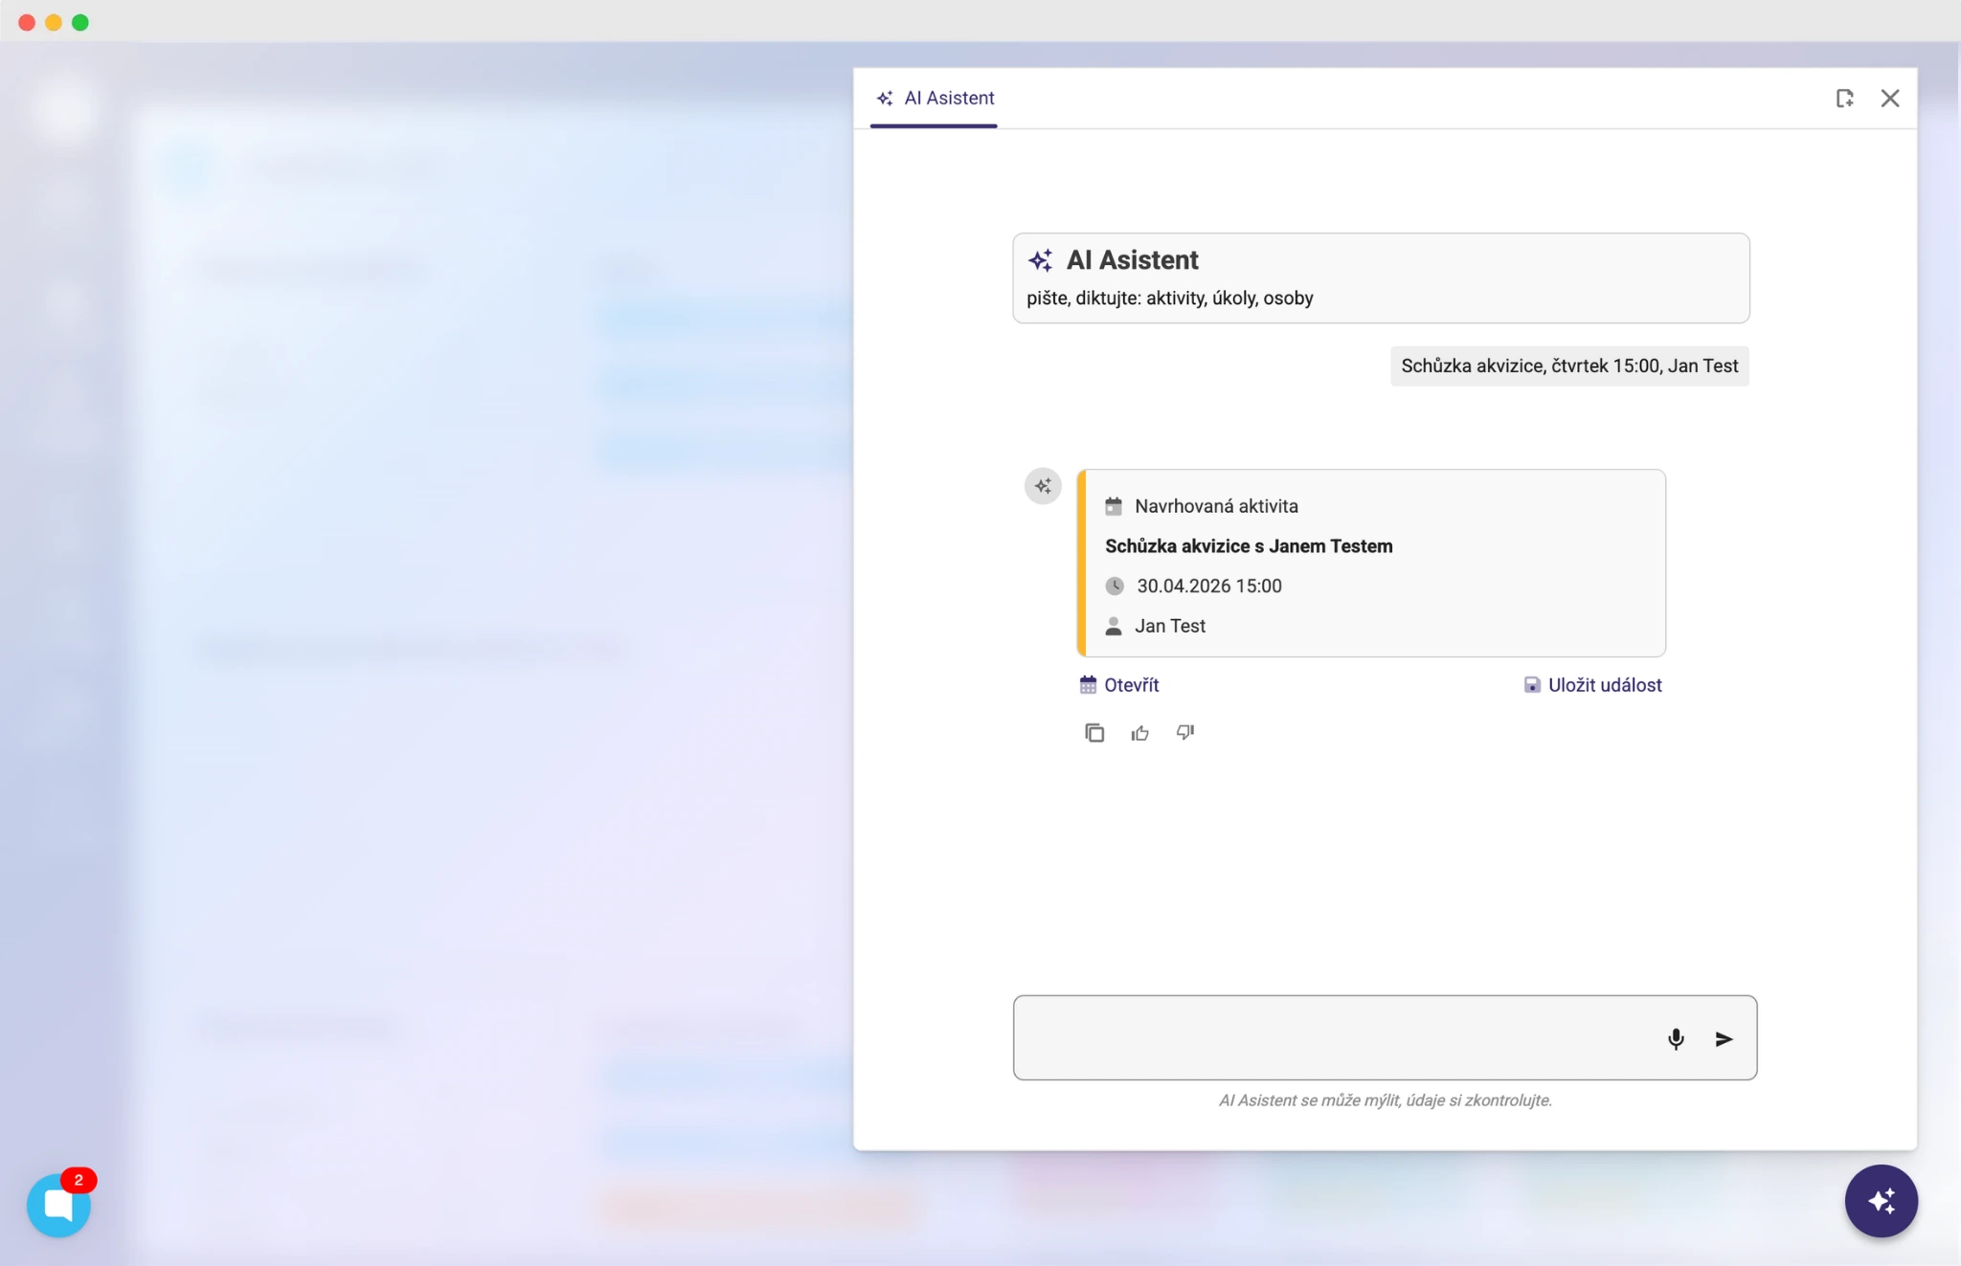
Task: Click the sent message Schůzka akvizice bubble
Action: [x=1568, y=366]
